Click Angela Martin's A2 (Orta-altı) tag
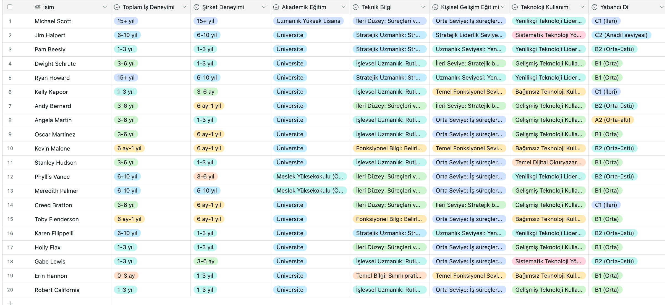Image resolution: width=665 pixels, height=305 pixels. [x=612, y=120]
